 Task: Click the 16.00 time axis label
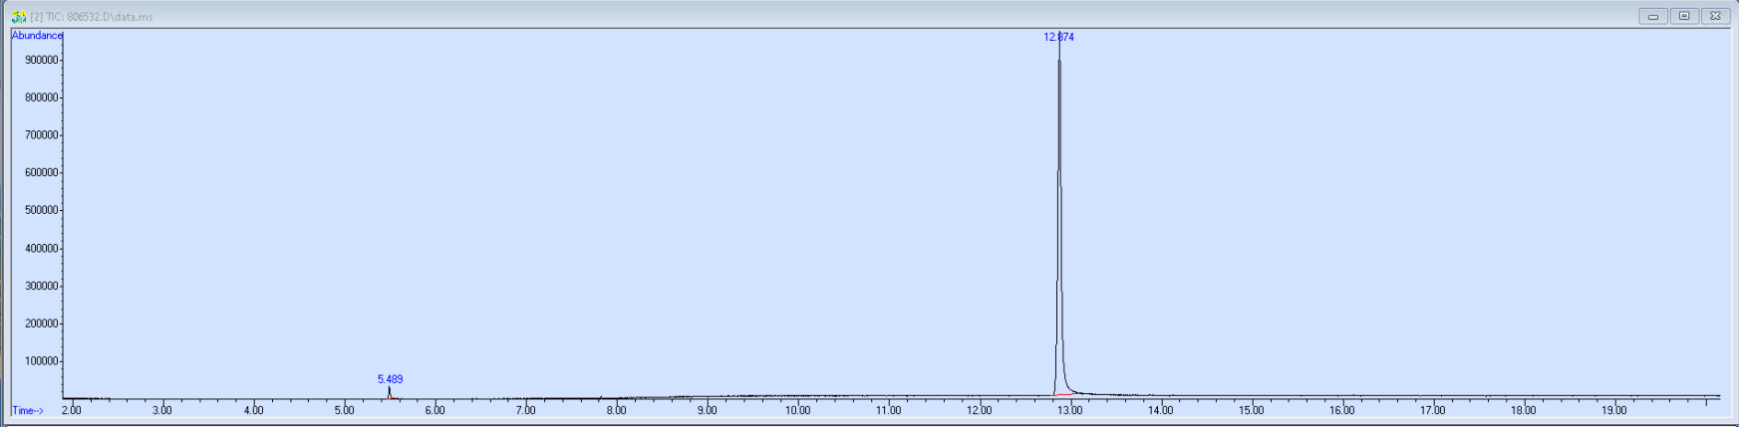point(1341,410)
